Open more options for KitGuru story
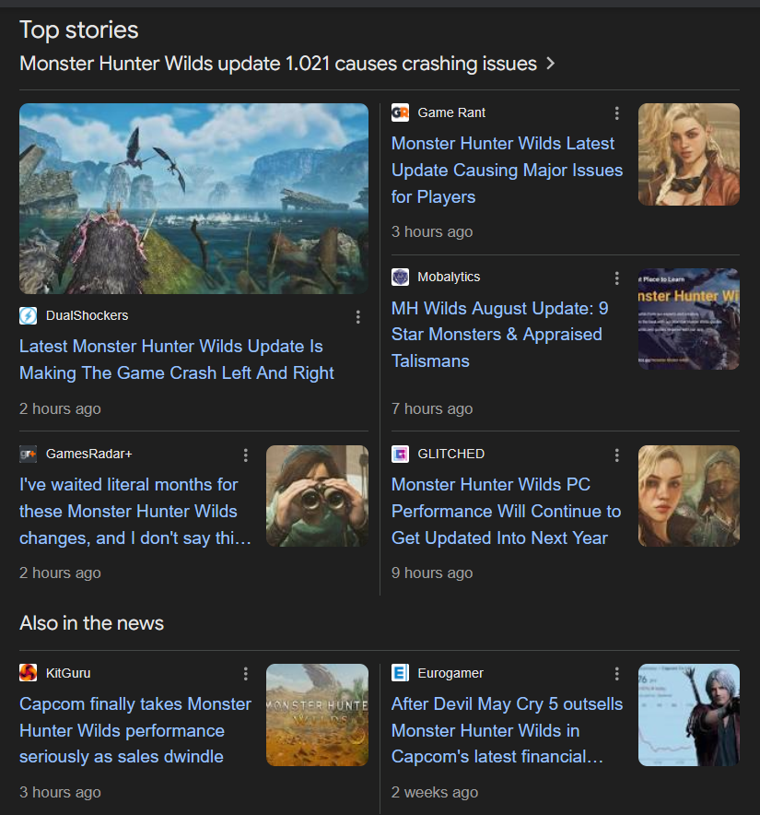 (x=246, y=674)
